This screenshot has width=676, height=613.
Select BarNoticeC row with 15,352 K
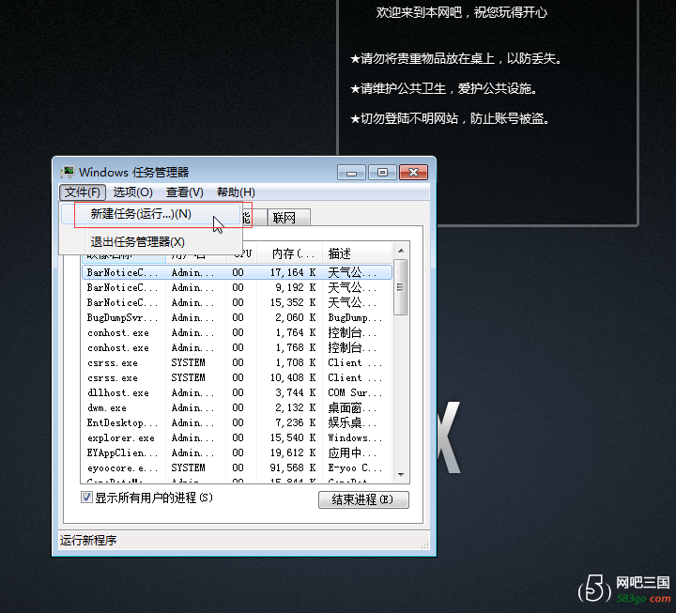click(x=237, y=302)
